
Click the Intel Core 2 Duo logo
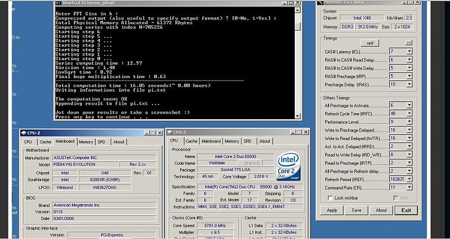(289, 166)
